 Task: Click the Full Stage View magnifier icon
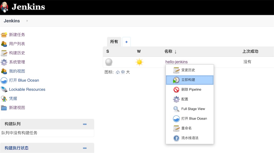176,109
